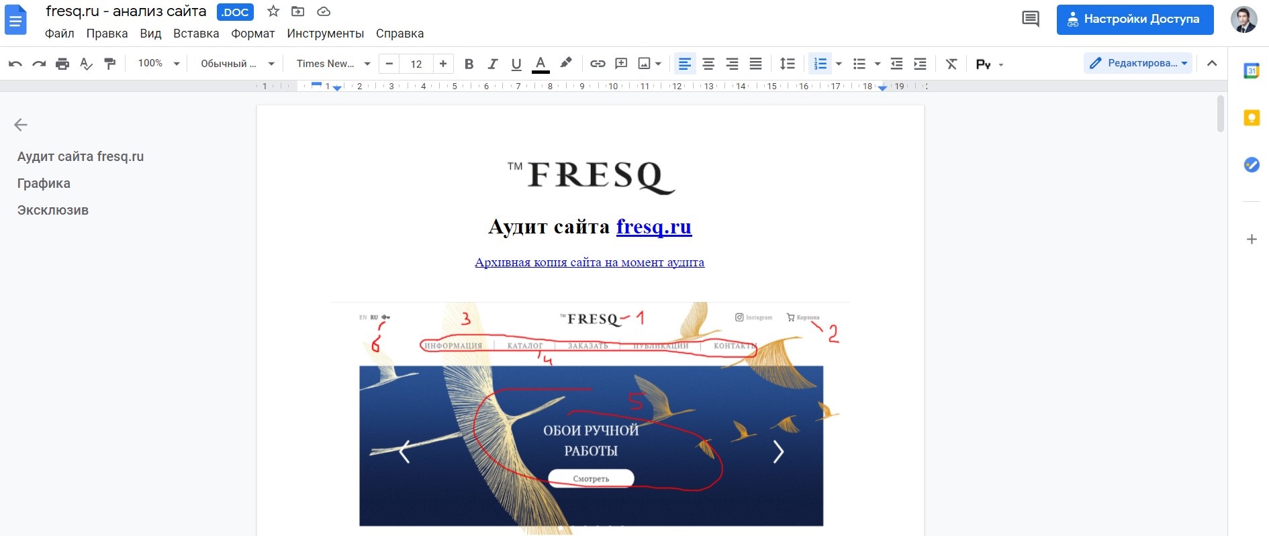Open the Google Docs home icon
Viewport: 1269px width, 536px height.
[x=15, y=20]
